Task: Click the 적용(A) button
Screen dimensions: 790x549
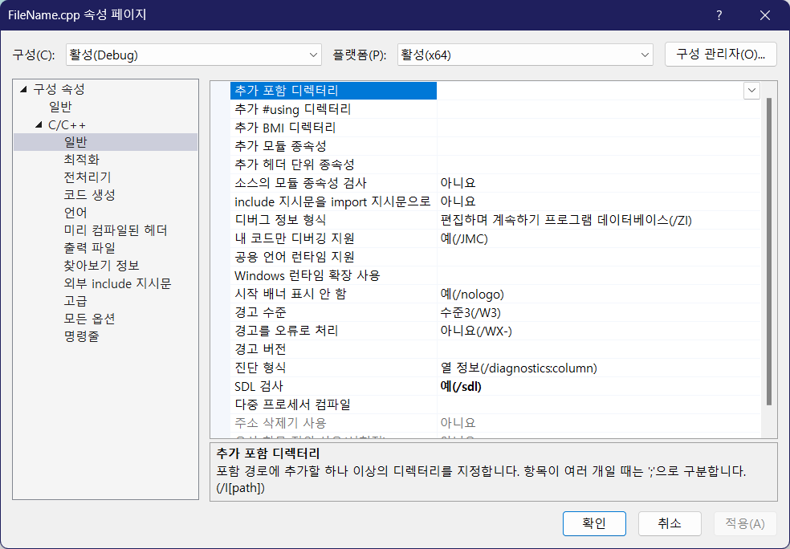Action: click(745, 523)
